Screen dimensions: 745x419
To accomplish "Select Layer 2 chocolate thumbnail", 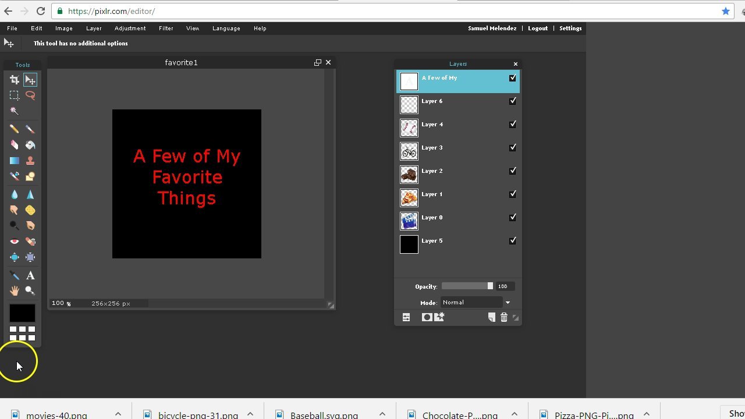I will click(409, 175).
